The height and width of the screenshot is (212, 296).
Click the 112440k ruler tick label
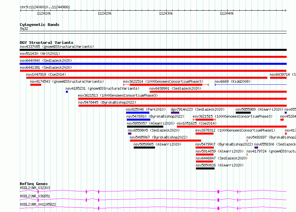click(227, 13)
